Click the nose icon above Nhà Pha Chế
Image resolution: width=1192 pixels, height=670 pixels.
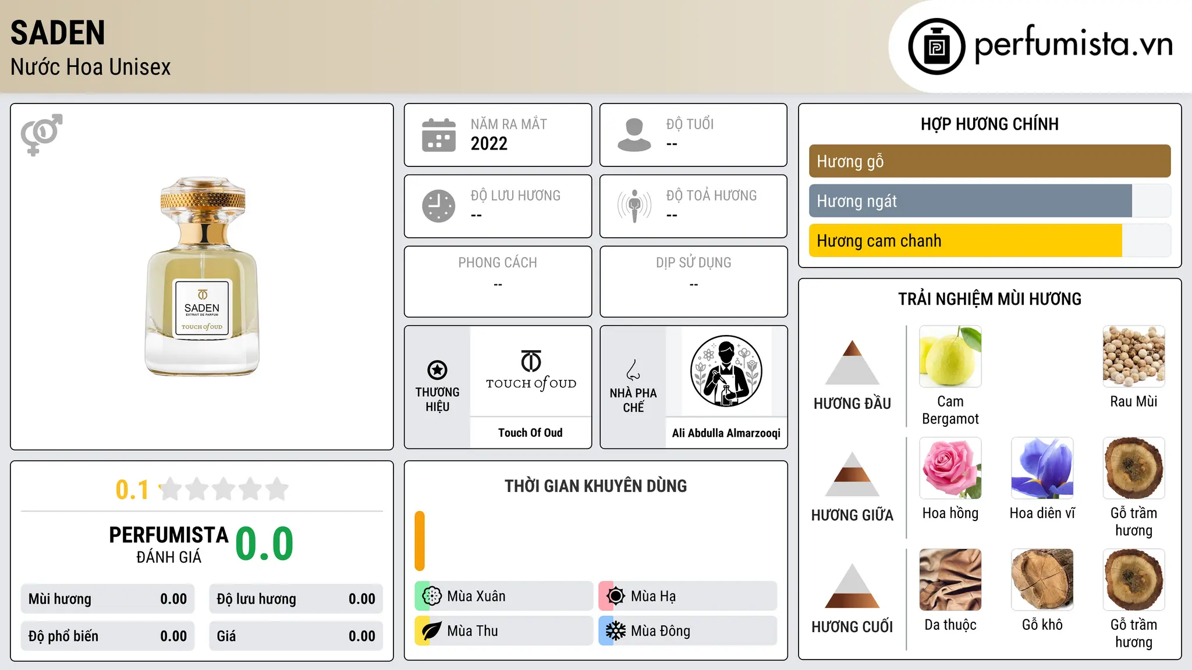point(633,370)
